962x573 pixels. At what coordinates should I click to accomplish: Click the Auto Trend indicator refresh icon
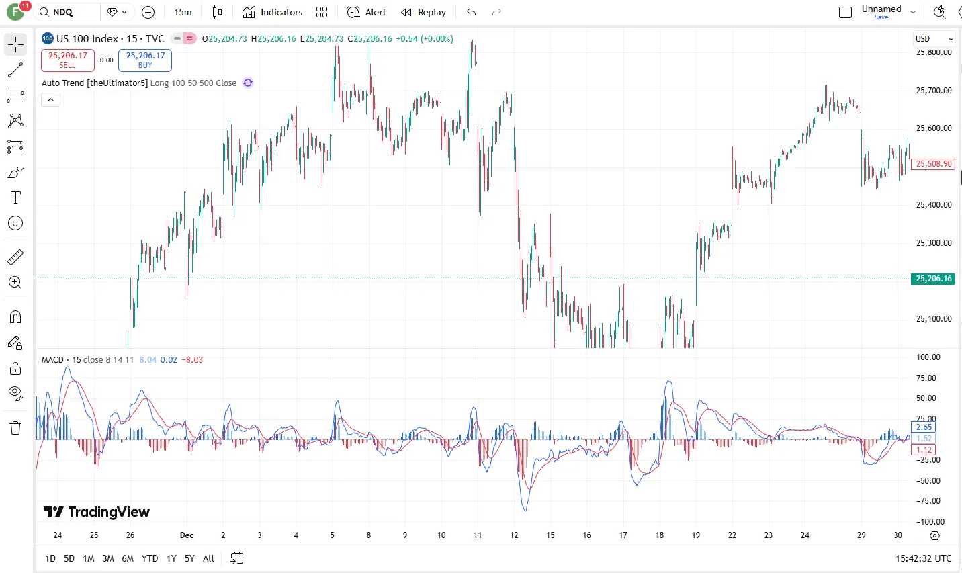[x=248, y=83]
